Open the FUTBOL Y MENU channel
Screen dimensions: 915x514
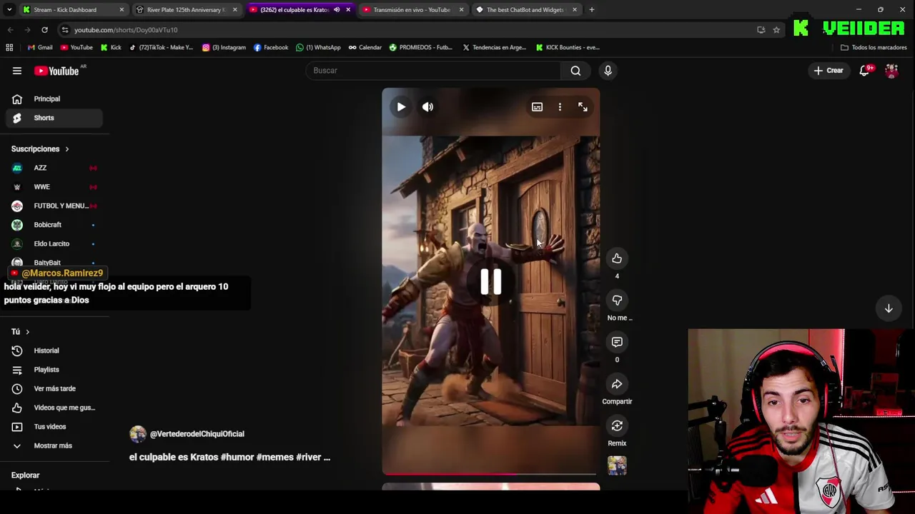[54, 206]
